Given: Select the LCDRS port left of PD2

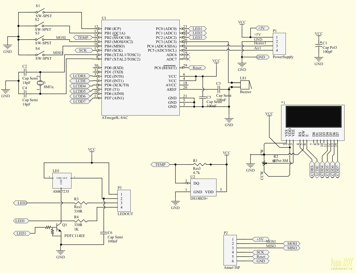Looking at the screenshot, I should click(x=79, y=76).
